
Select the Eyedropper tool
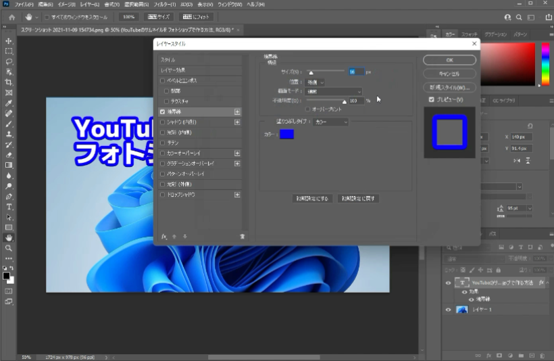9,103
